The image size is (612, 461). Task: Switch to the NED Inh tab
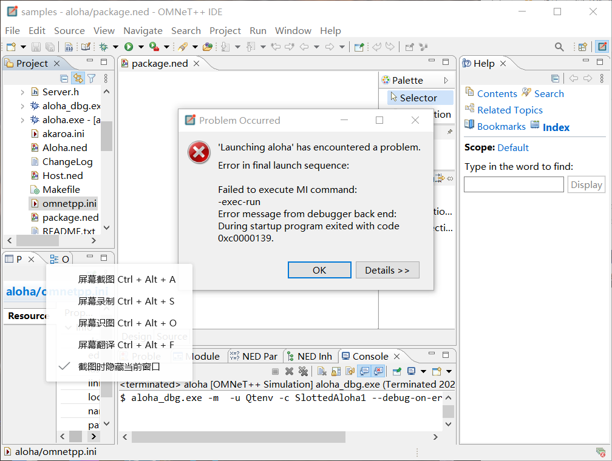coord(310,356)
